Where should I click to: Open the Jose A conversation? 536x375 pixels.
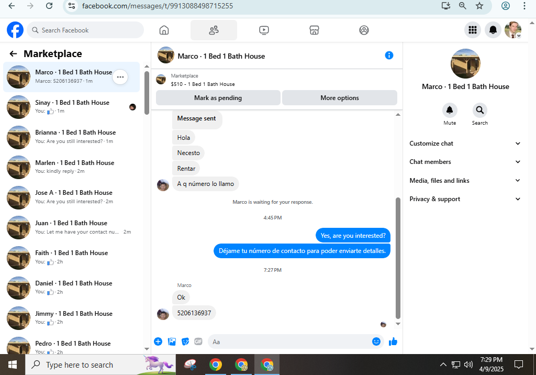[x=71, y=197]
